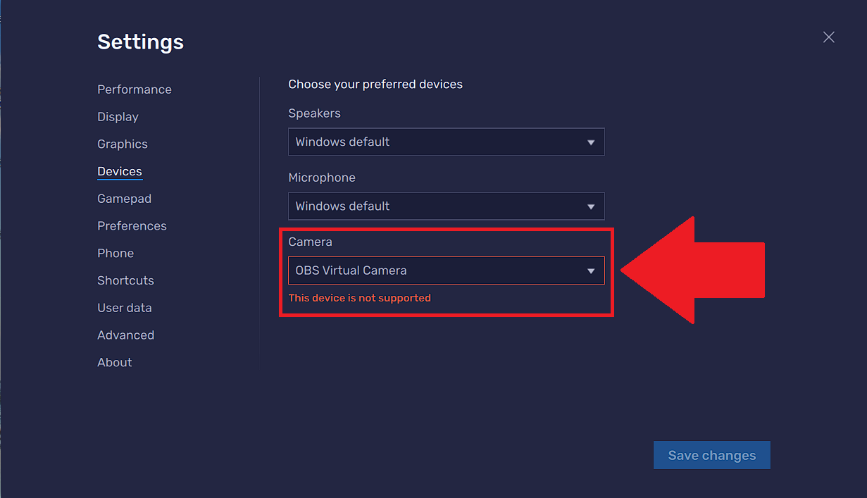Screen dimensions: 867x498
Task: Switch to the Graphics settings section
Action: (x=122, y=144)
